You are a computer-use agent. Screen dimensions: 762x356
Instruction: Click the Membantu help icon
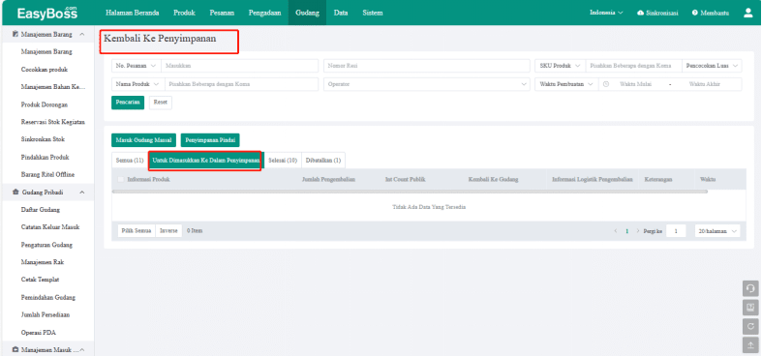(695, 14)
